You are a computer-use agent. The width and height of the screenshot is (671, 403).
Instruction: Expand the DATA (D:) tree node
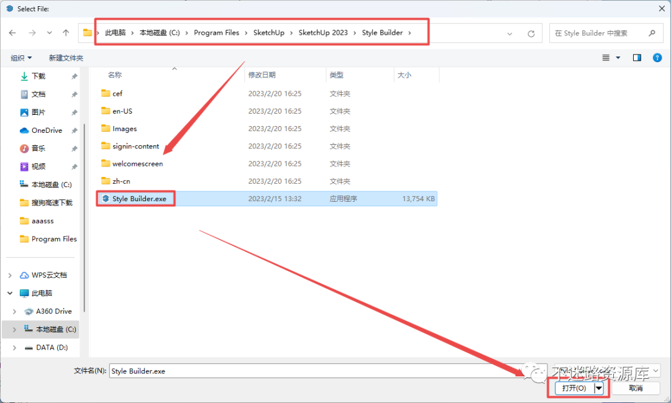14,347
